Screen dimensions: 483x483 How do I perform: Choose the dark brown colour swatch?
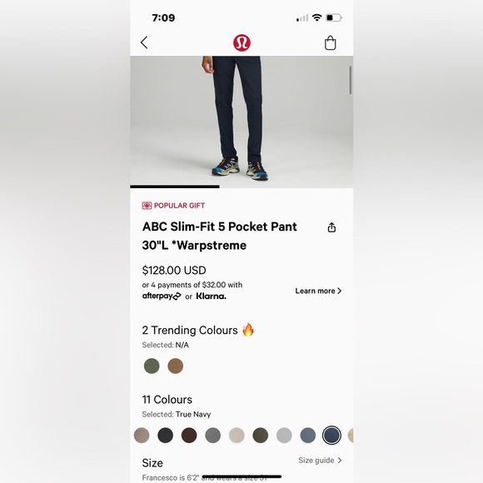189,436
